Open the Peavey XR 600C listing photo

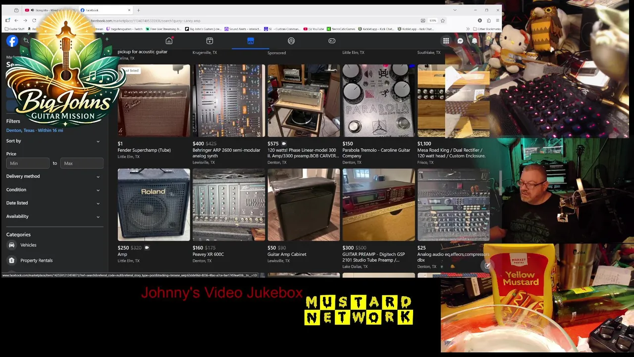click(229, 205)
